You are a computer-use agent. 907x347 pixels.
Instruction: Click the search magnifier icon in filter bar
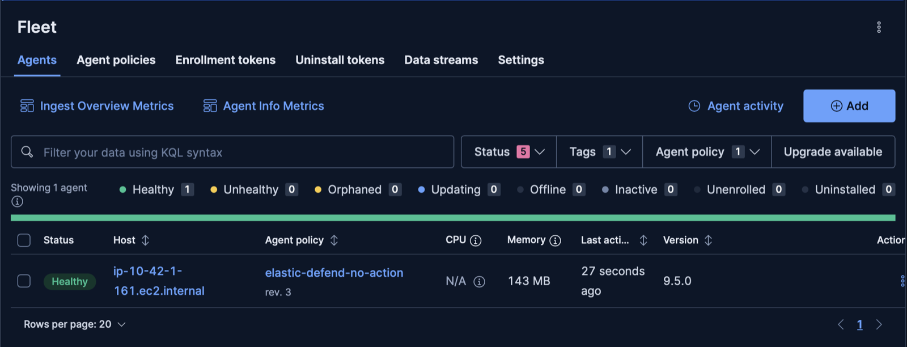click(x=27, y=152)
